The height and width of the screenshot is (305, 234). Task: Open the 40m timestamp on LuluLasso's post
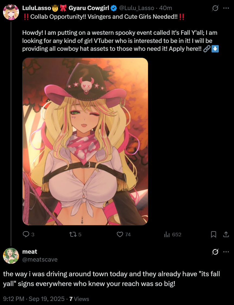pyautogui.click(x=165, y=8)
